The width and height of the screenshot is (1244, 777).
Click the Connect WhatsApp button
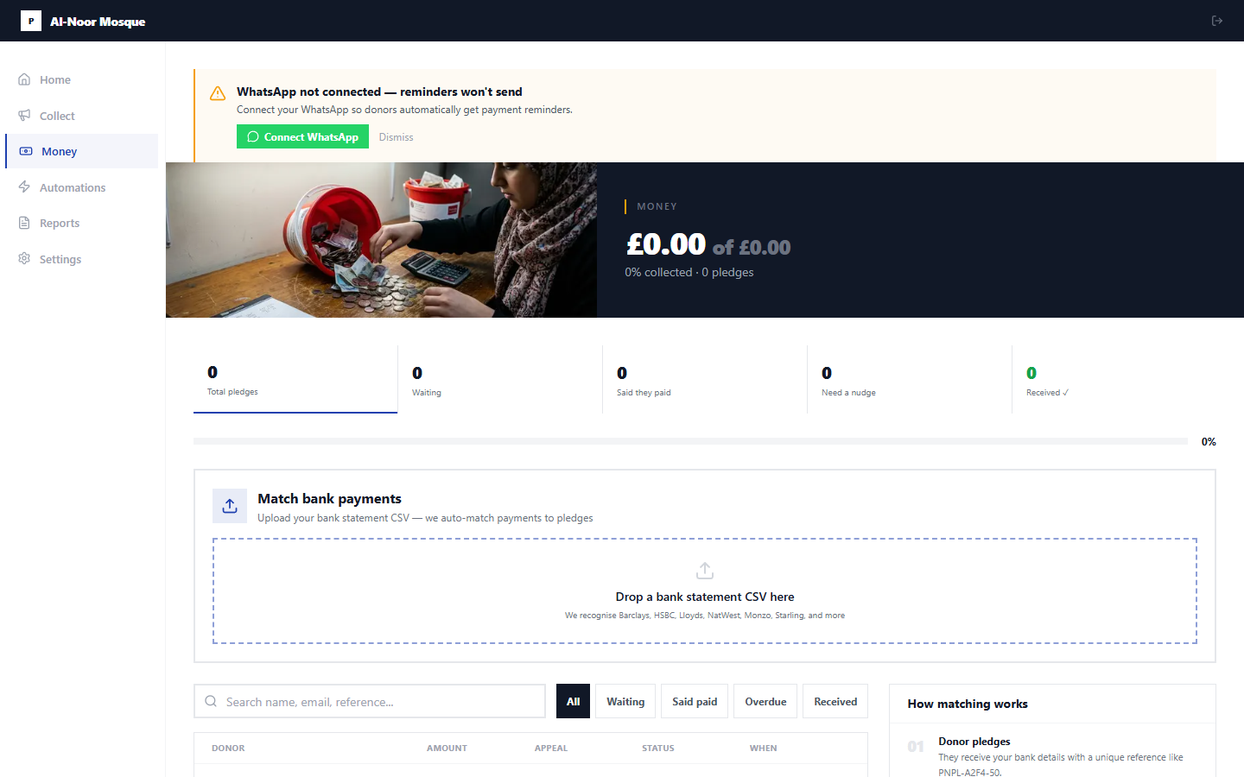tap(302, 136)
